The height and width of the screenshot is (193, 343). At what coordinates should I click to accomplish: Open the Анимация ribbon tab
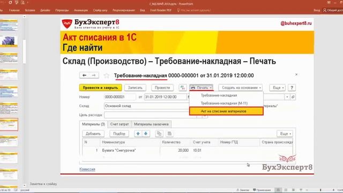(81, 10)
